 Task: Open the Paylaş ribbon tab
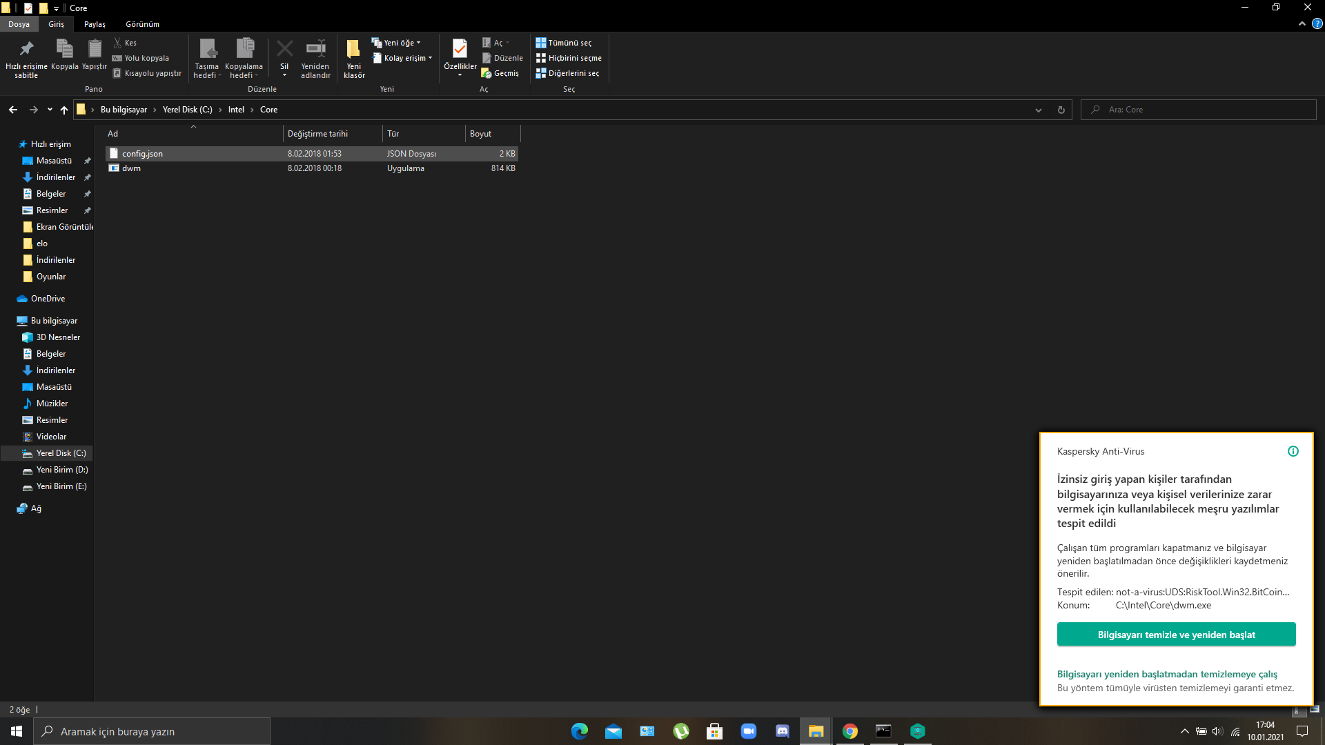point(95,24)
